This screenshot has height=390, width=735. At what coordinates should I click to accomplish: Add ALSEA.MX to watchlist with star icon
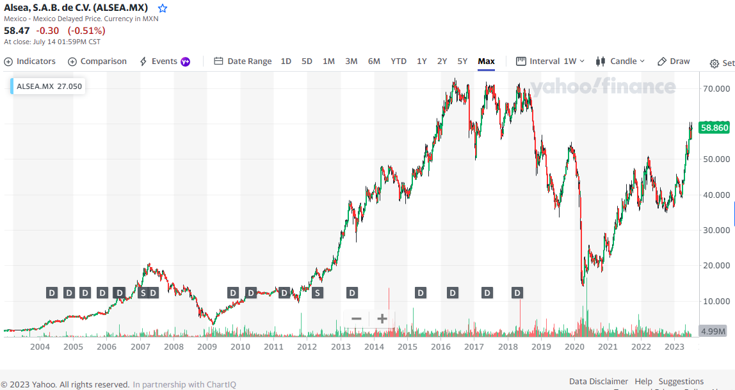(x=162, y=8)
